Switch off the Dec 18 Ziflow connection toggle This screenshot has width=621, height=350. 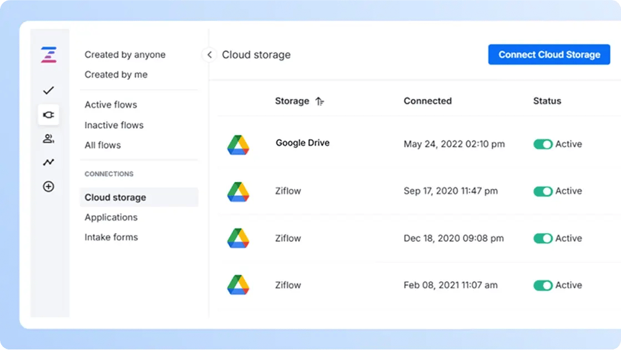click(543, 238)
